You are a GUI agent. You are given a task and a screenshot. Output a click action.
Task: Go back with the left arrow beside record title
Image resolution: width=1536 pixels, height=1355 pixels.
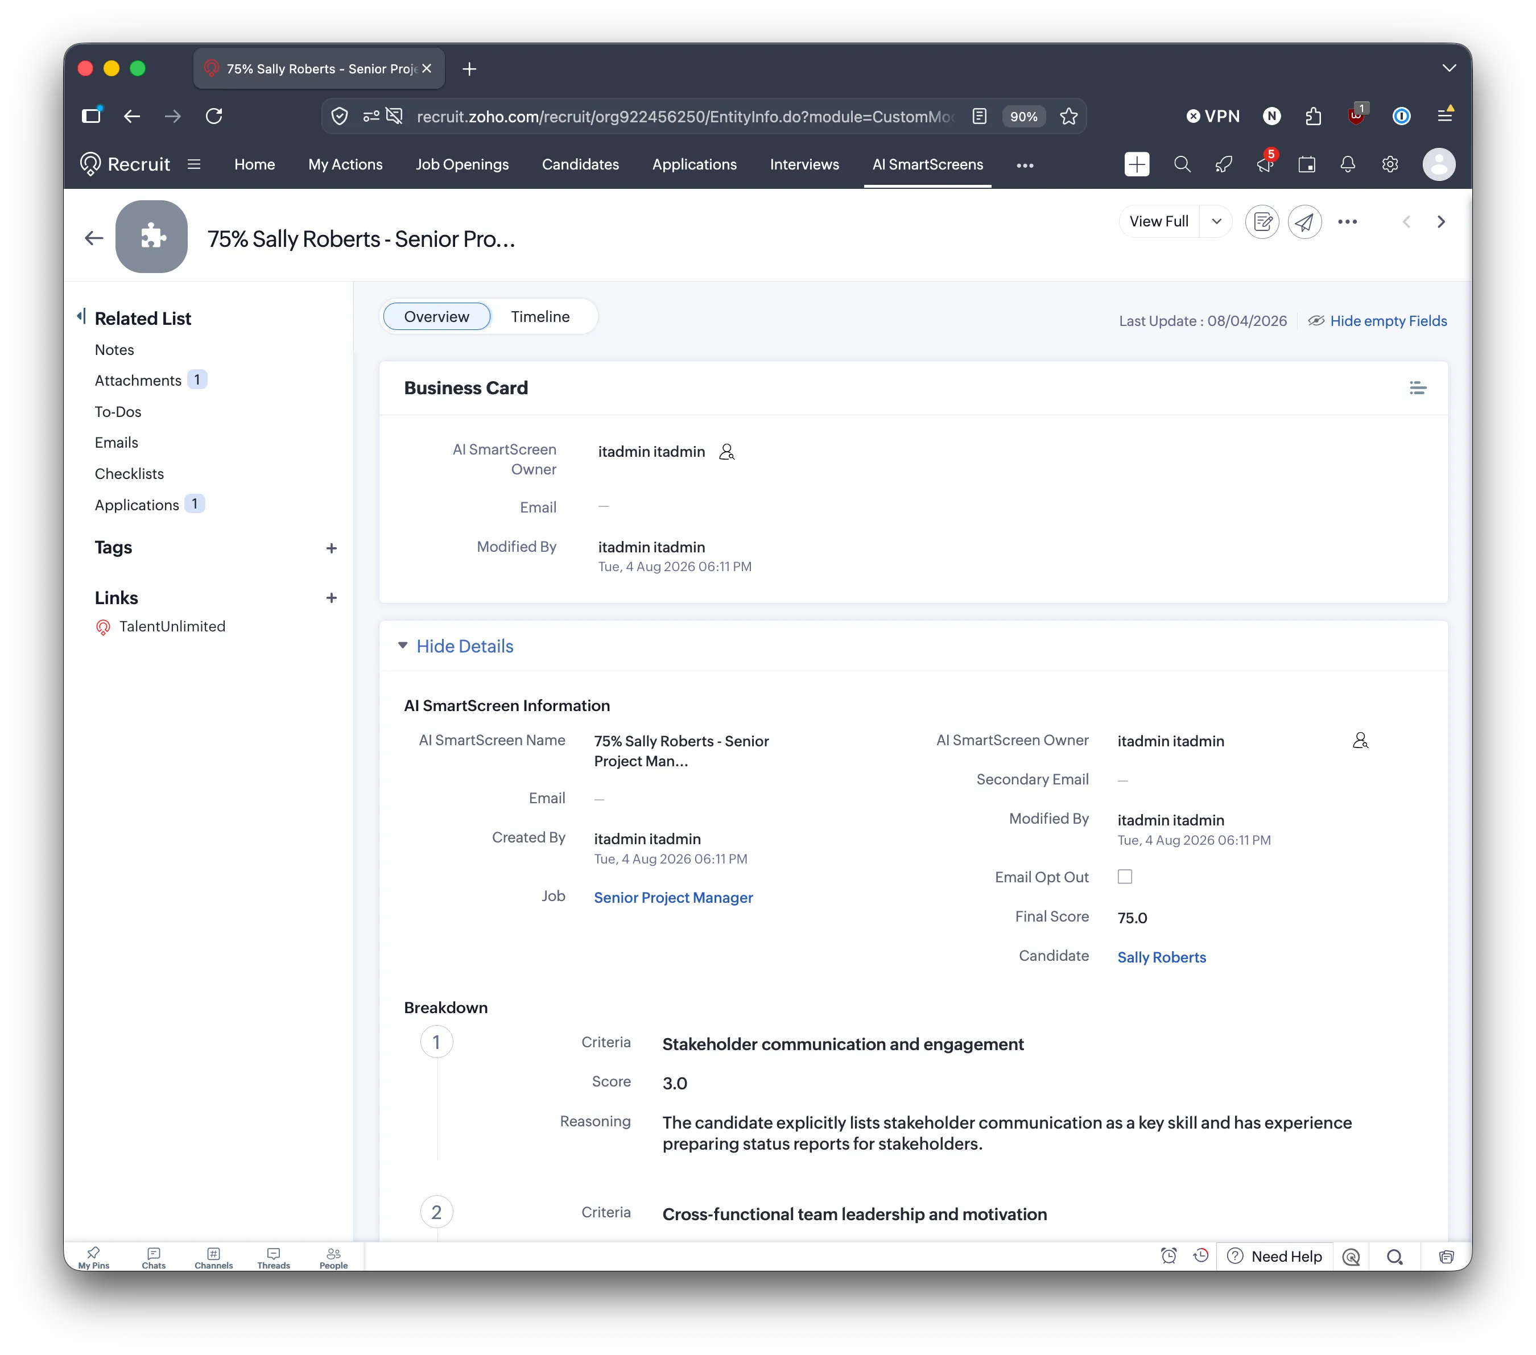point(94,238)
